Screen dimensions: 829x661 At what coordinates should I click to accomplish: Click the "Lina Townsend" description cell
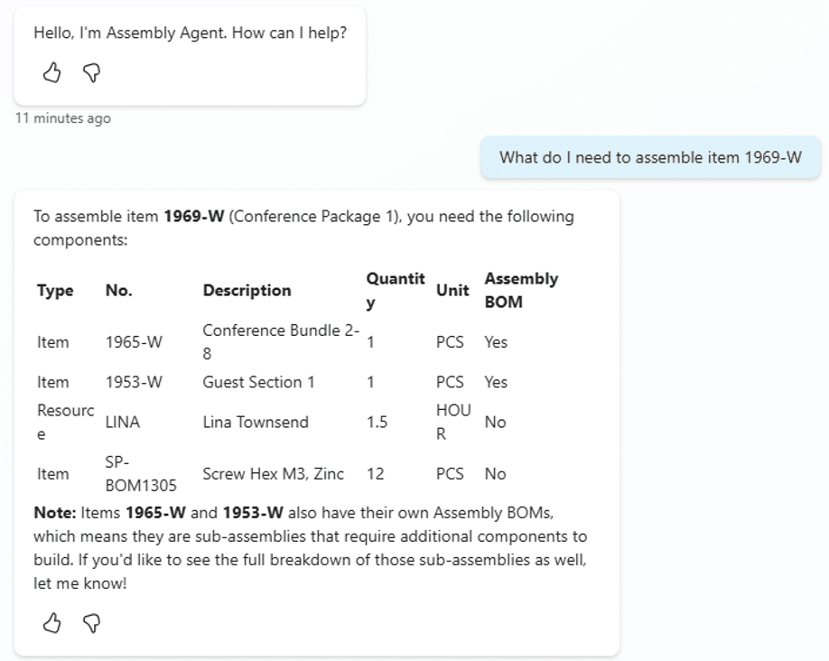(256, 422)
